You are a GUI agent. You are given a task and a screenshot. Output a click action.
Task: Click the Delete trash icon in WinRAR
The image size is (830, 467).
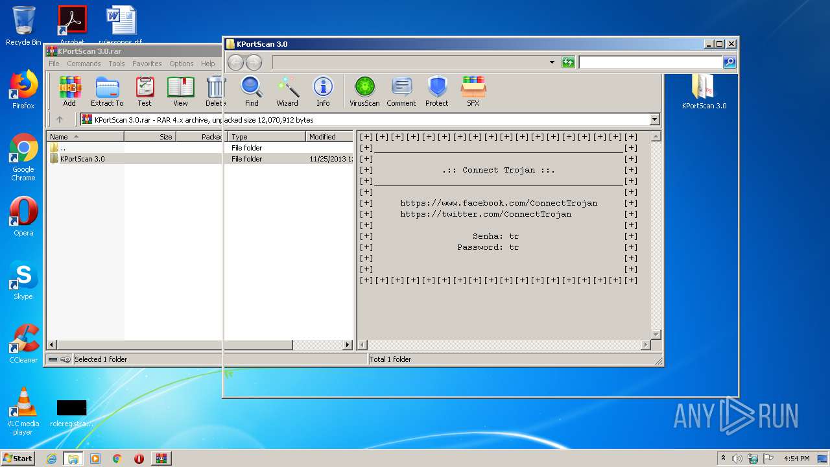coord(215,91)
